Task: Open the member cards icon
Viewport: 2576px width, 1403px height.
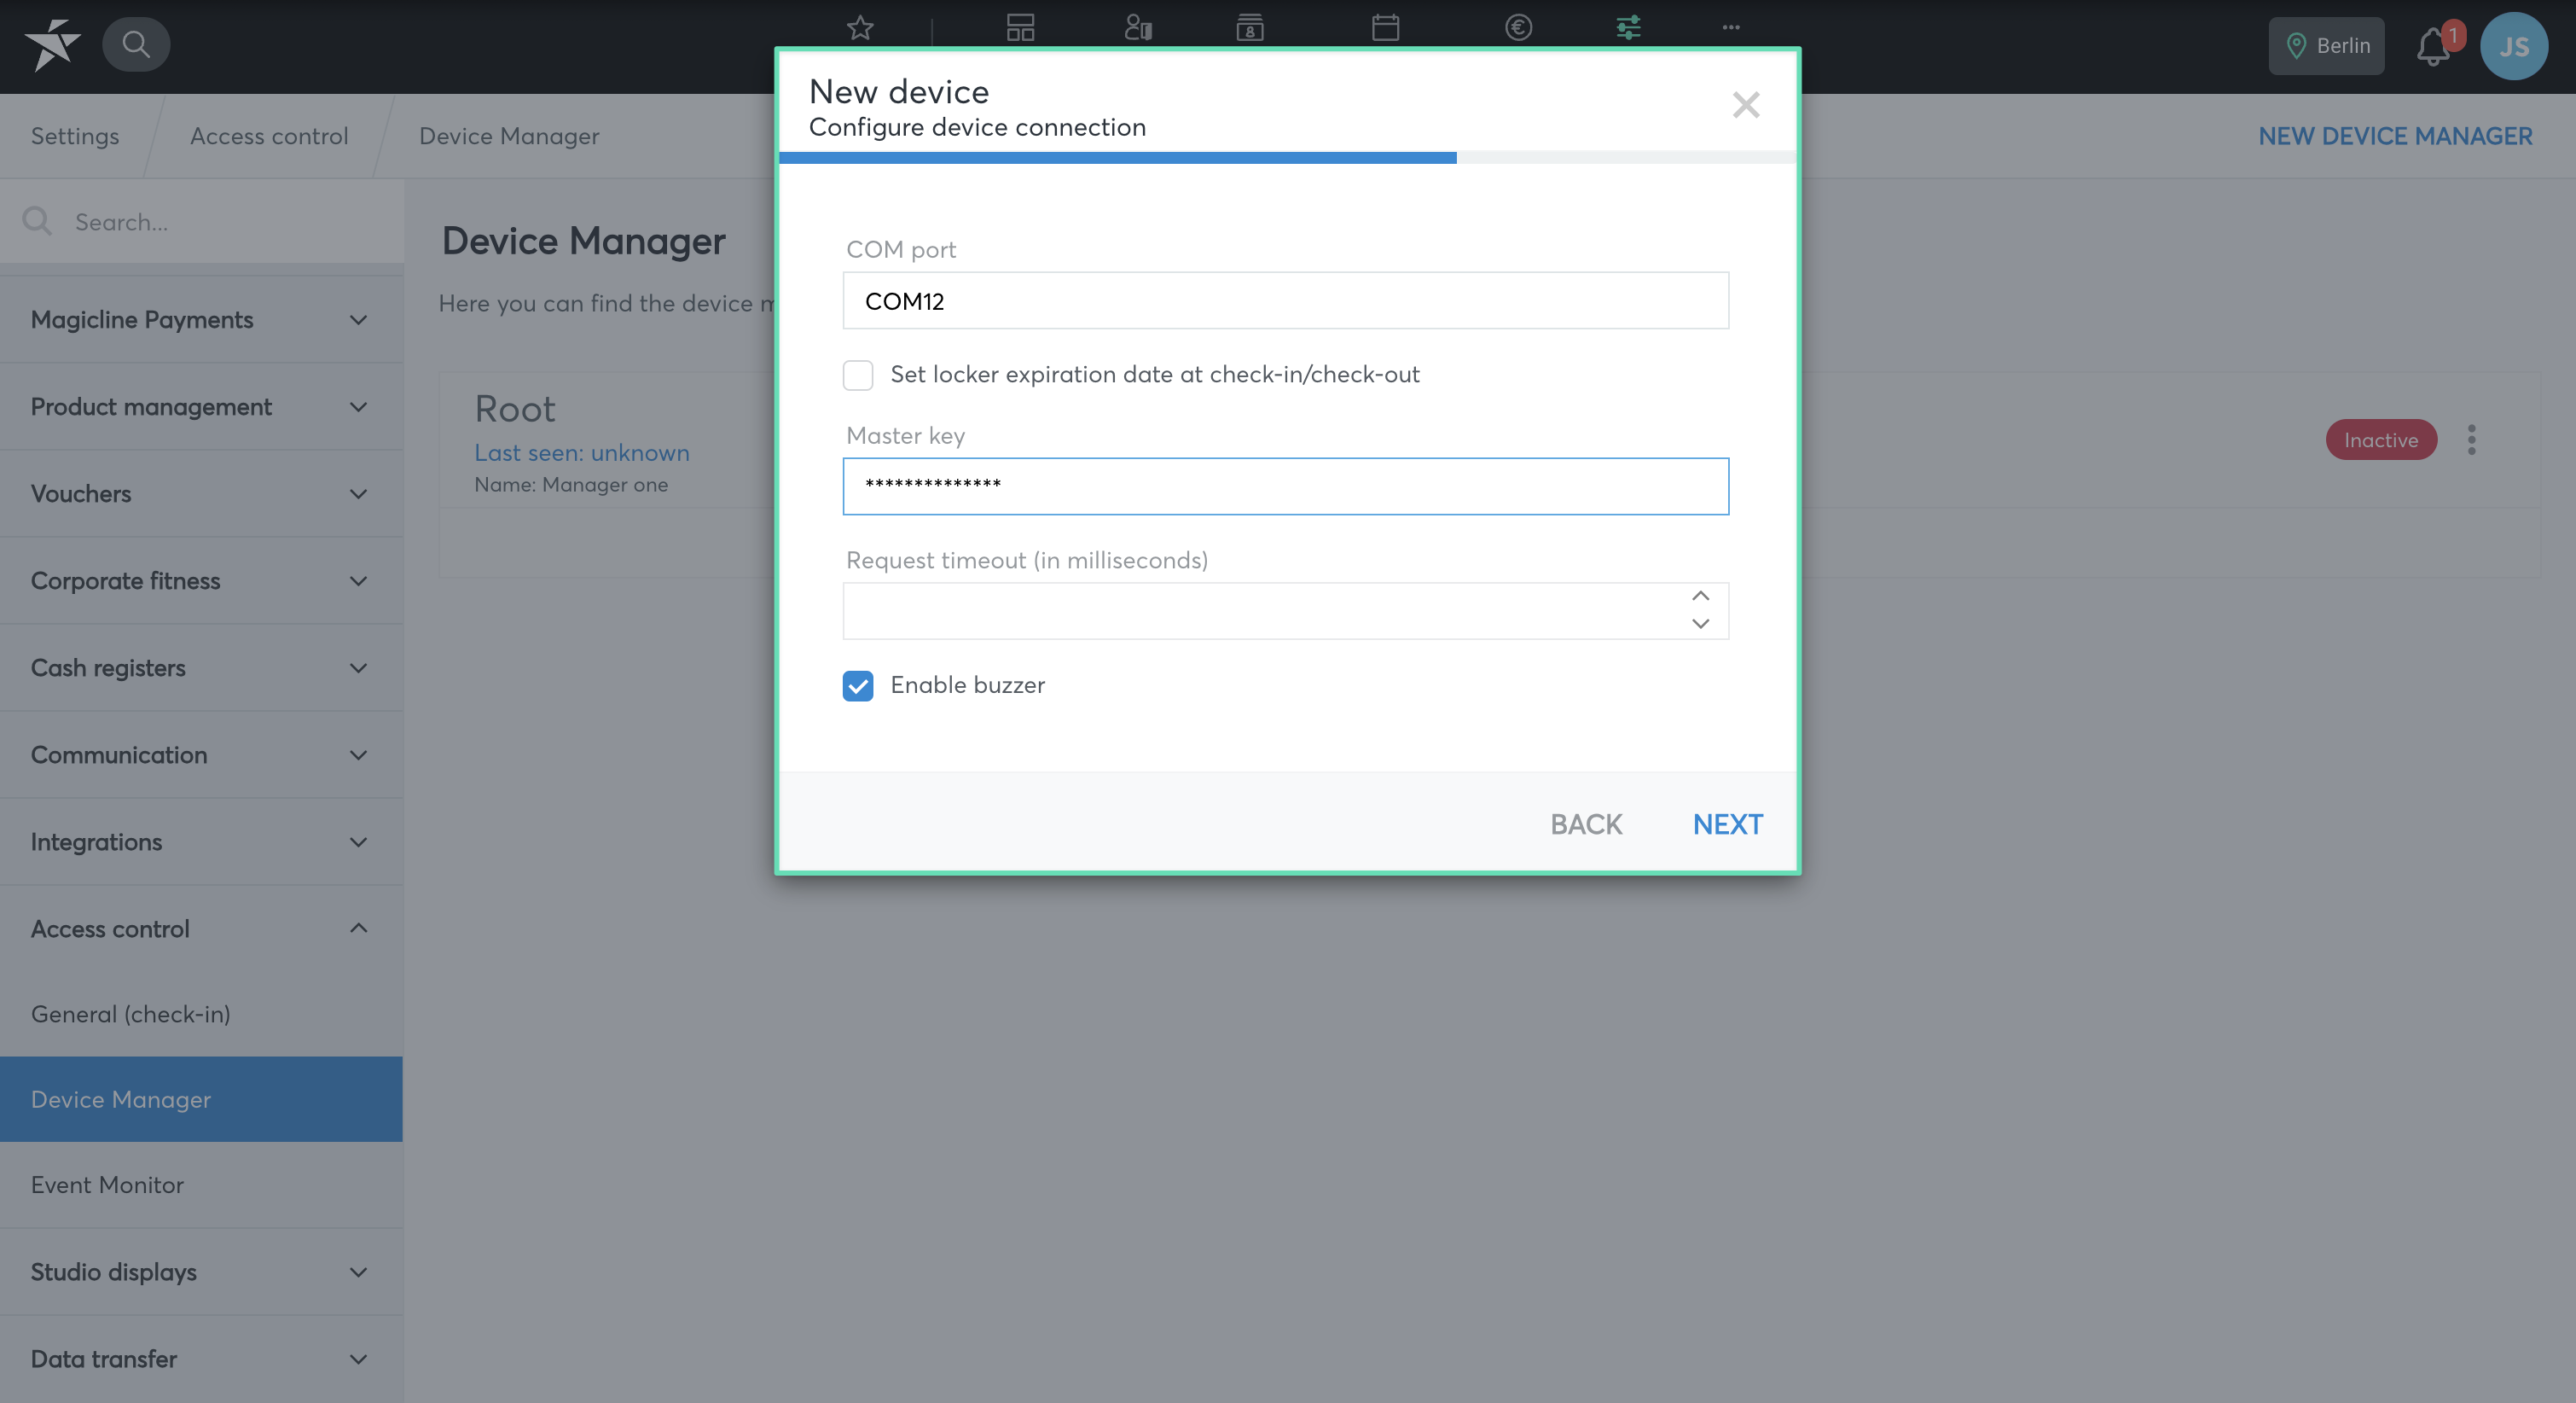Action: pyautogui.click(x=1250, y=28)
